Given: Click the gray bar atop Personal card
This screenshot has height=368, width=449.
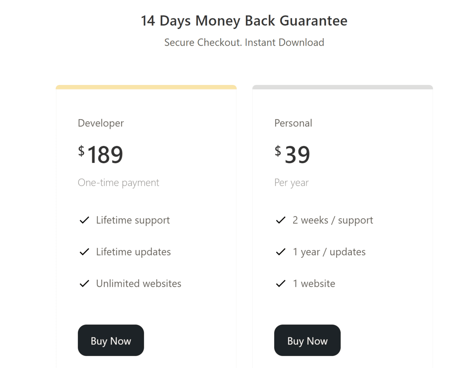Looking at the screenshot, I should (x=342, y=87).
